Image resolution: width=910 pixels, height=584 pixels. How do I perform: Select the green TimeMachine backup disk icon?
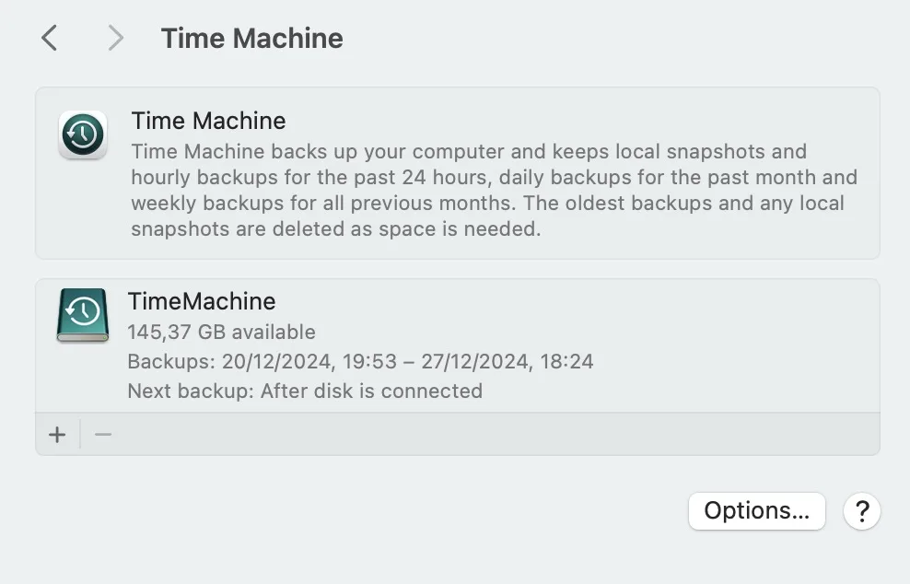coord(83,315)
